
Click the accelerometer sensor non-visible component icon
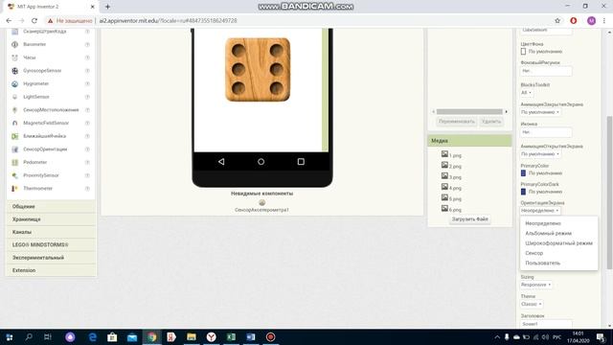pyautogui.click(x=261, y=202)
